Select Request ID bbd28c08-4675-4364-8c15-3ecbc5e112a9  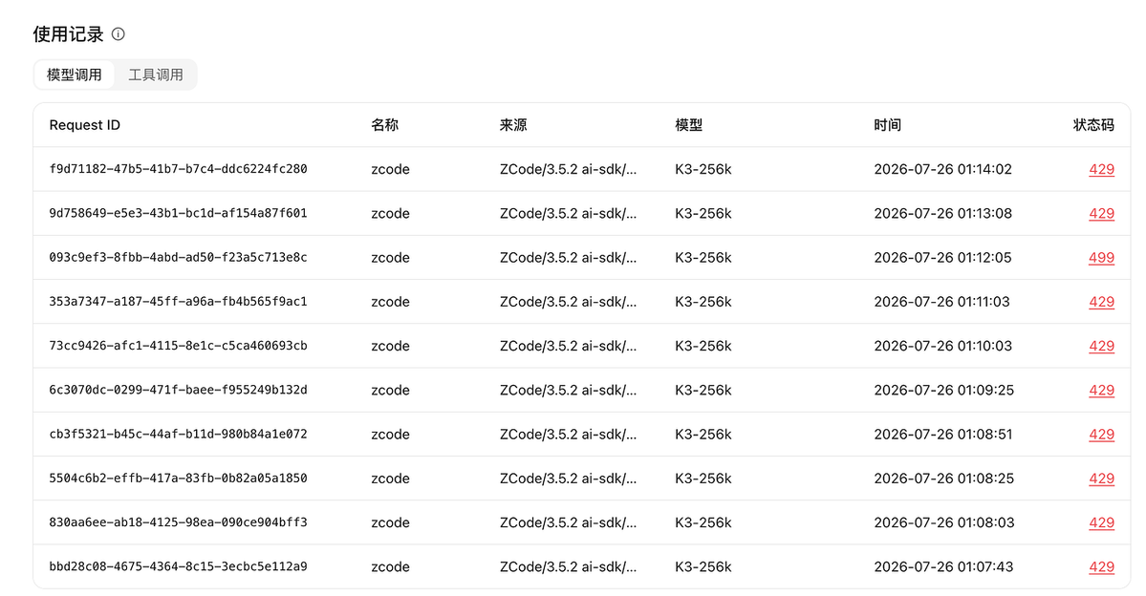click(179, 566)
